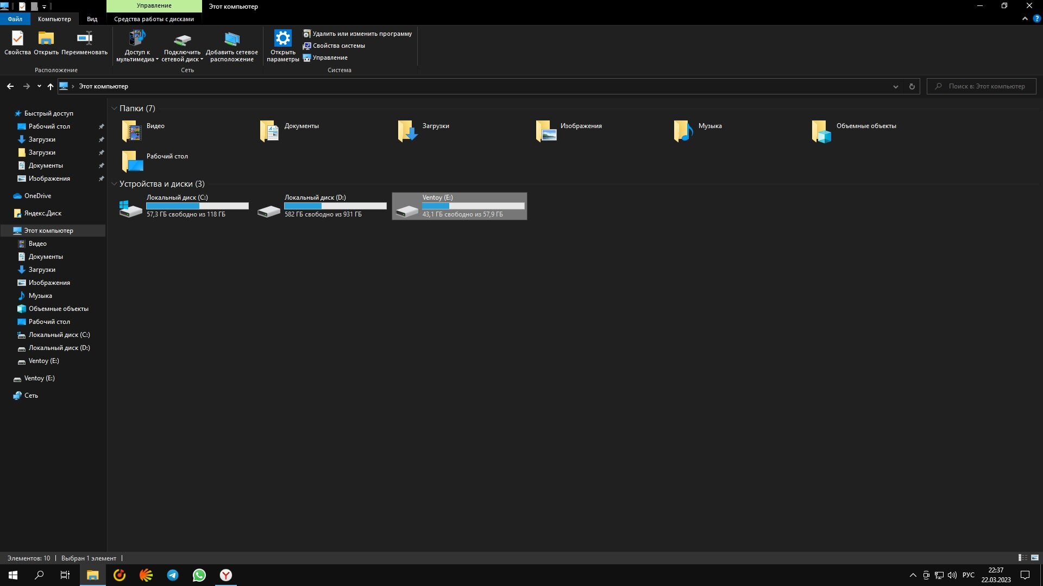1043x586 pixels.
Task: Collapse the ribbon with the chevron
Action: tap(1025, 18)
